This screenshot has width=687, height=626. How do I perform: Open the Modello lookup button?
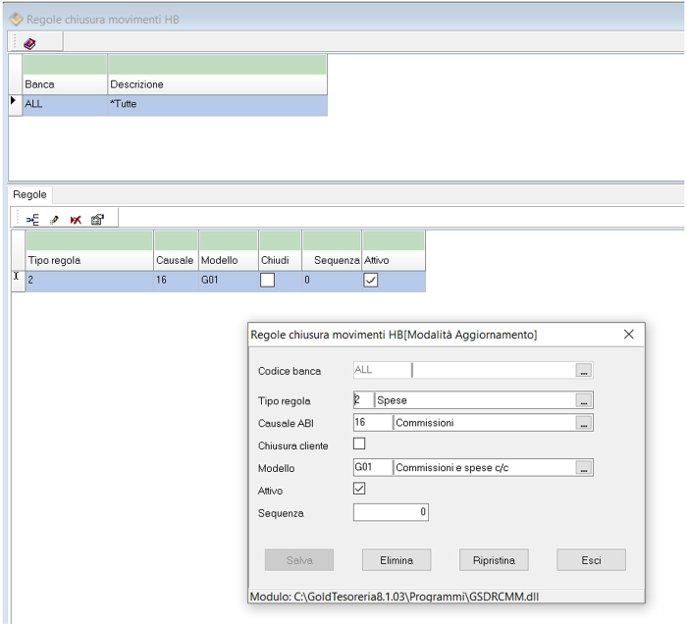[x=584, y=468]
